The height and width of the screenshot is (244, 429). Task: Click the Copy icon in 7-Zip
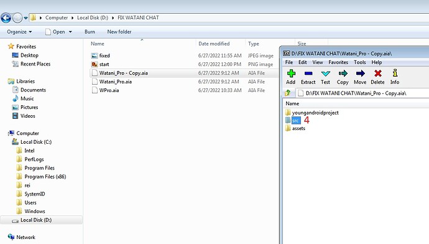coord(343,73)
